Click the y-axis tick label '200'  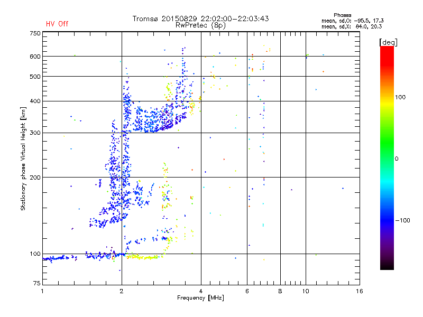coord(35,178)
